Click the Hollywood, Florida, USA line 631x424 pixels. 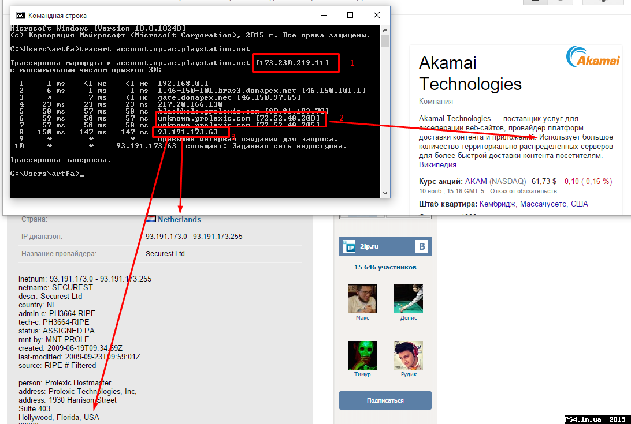click(x=59, y=418)
